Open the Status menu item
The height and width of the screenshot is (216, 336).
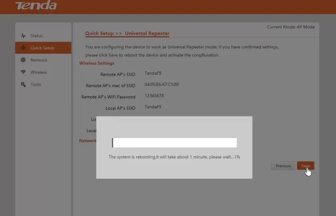[36, 36]
